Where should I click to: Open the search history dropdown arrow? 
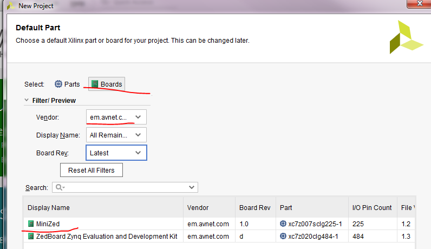coord(192,187)
